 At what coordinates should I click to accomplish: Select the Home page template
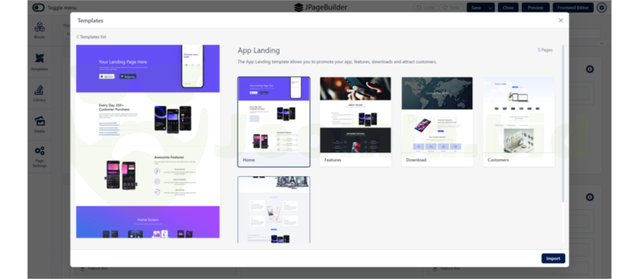[274, 121]
